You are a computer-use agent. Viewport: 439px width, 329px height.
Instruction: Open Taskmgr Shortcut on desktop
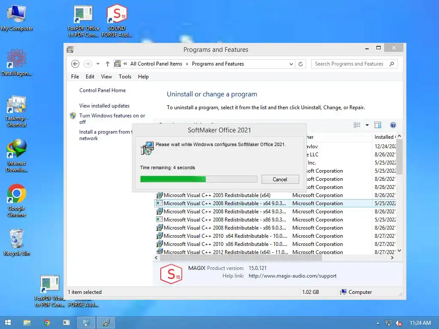tap(17, 111)
